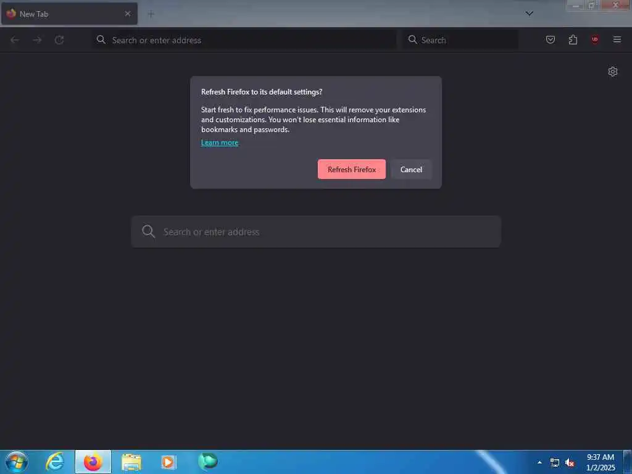The image size is (632, 474).
Task: Show hidden system tray icons
Action: point(539,462)
